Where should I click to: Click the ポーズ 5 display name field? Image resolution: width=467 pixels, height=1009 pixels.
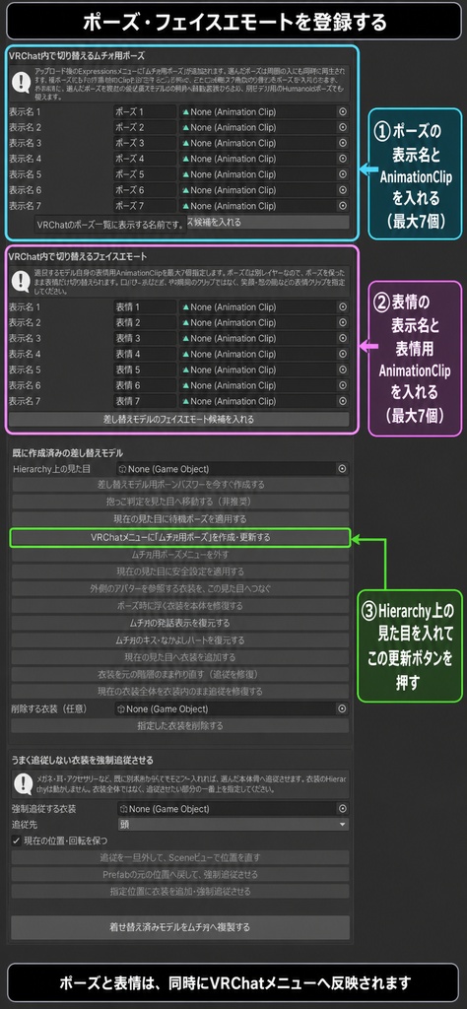(x=145, y=174)
